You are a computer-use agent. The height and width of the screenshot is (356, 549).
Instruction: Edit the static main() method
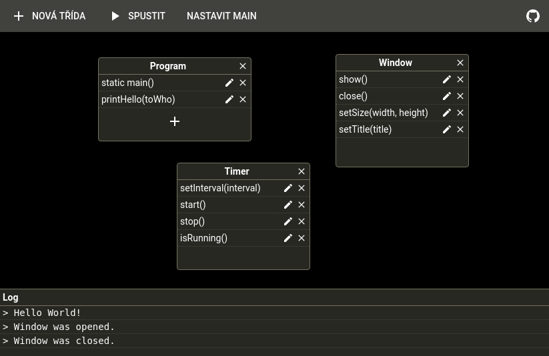[x=229, y=83]
